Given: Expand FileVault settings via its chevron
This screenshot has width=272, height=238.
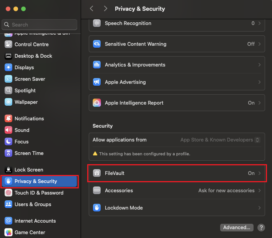Looking at the screenshot, I should tap(260, 173).
